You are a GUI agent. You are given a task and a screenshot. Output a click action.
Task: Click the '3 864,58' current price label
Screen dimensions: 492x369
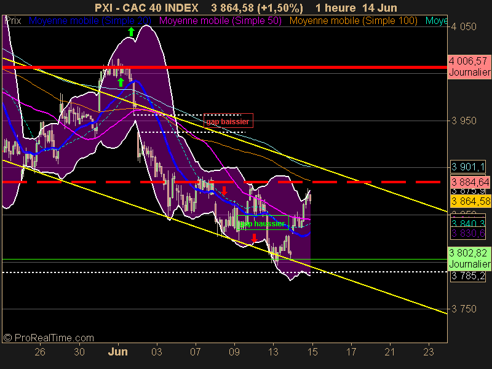470,201
